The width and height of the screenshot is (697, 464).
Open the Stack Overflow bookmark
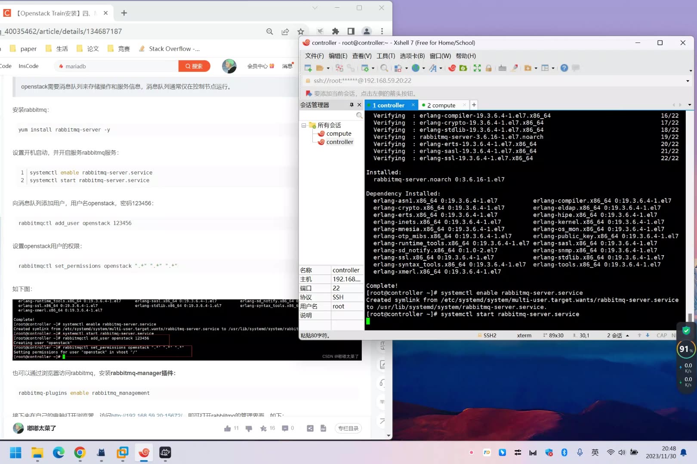[170, 49]
